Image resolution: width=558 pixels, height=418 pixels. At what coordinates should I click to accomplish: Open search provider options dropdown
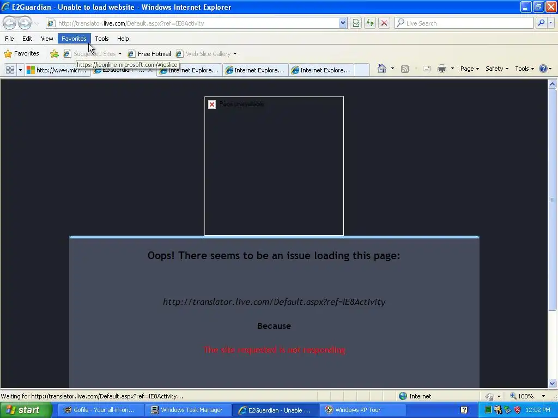click(550, 23)
